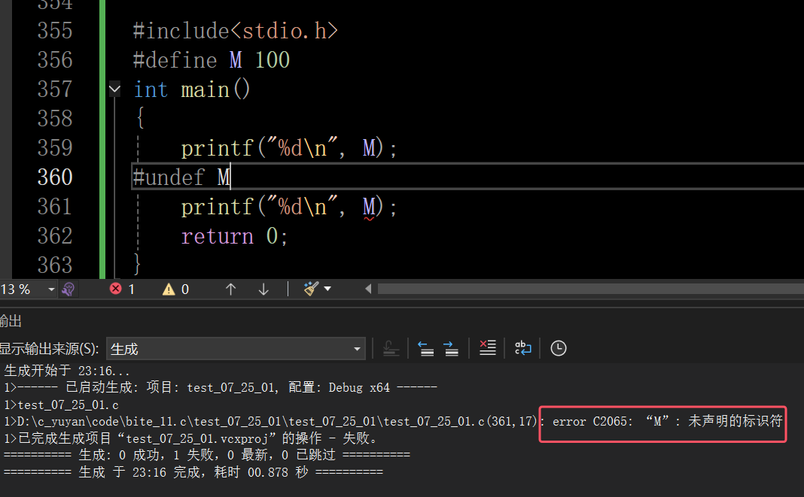Click line number 357 in the gutter

pyautogui.click(x=55, y=89)
